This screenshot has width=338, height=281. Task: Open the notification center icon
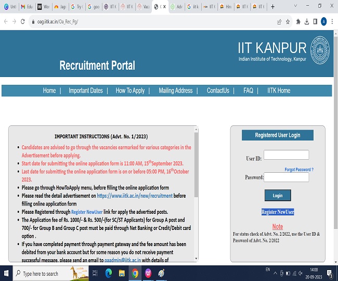pyautogui.click(x=330, y=273)
